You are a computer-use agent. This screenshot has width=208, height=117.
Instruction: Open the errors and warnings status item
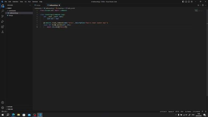4,111
